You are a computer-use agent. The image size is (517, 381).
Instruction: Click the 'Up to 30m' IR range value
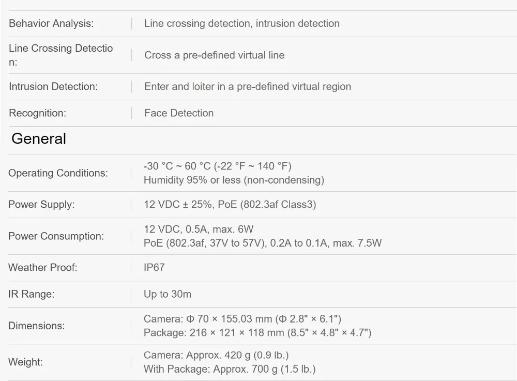point(167,294)
